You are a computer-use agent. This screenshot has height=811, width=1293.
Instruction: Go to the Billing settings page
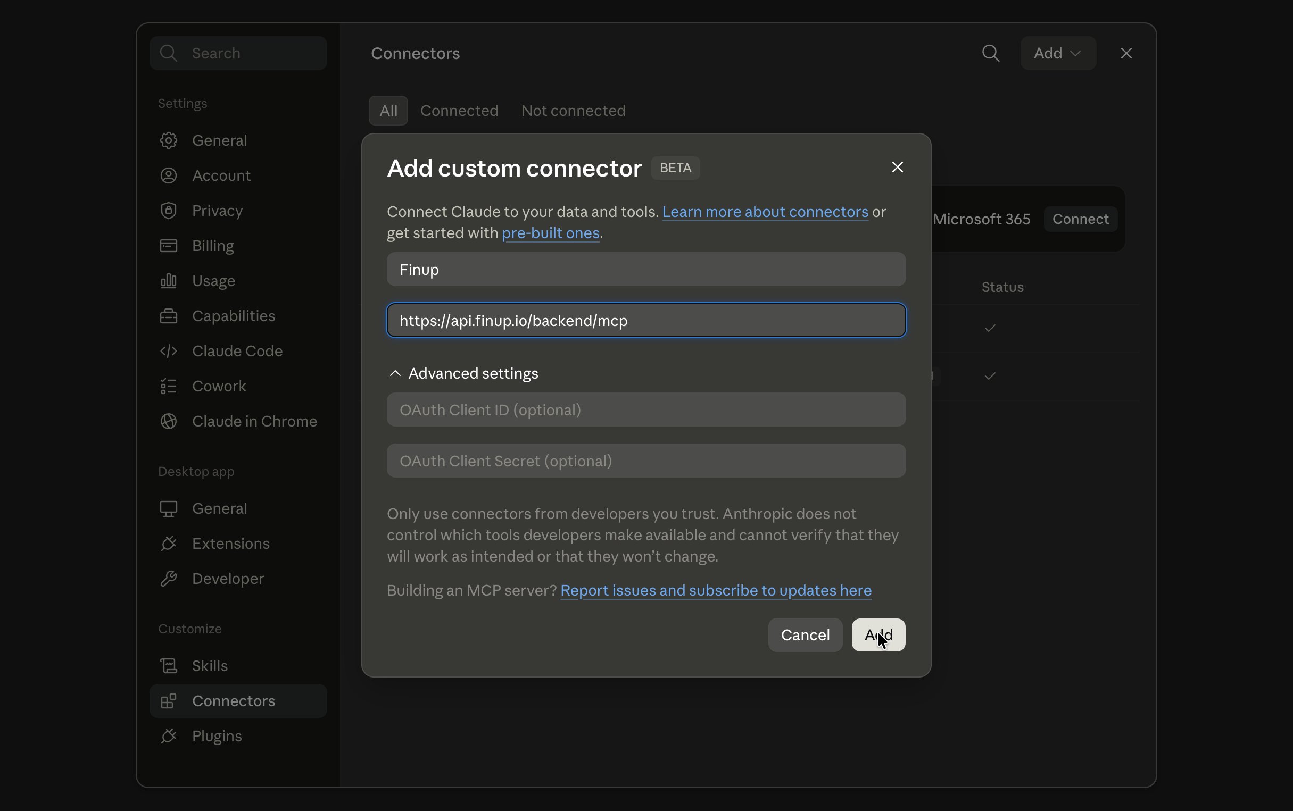[x=238, y=246]
